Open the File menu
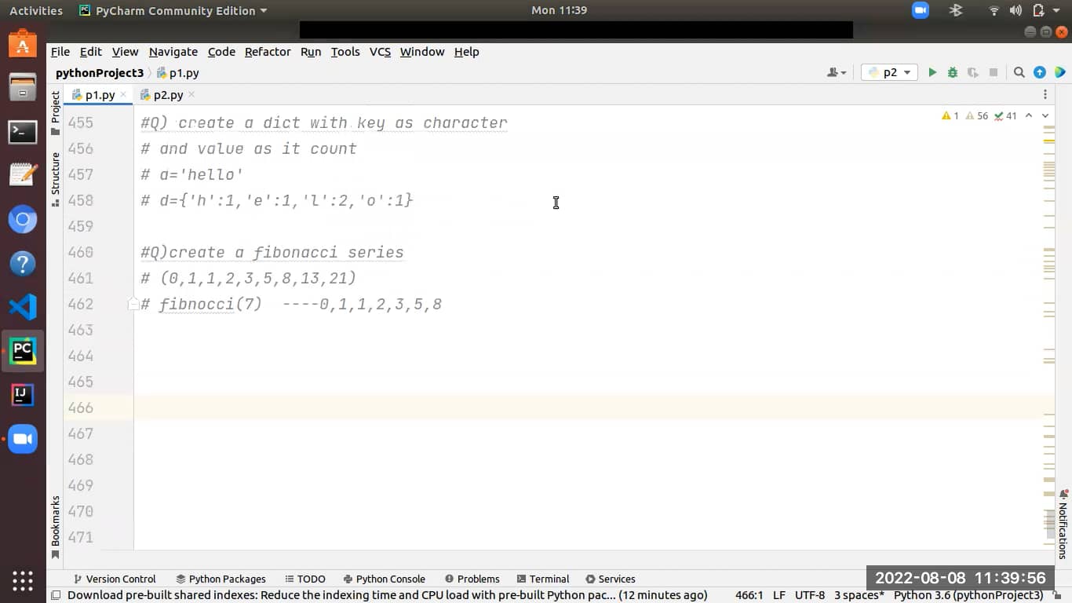The height and width of the screenshot is (603, 1072). coord(60,51)
